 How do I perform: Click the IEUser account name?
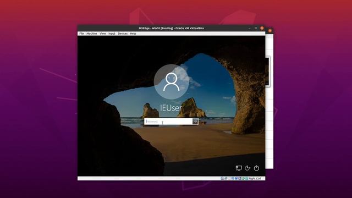click(170, 108)
